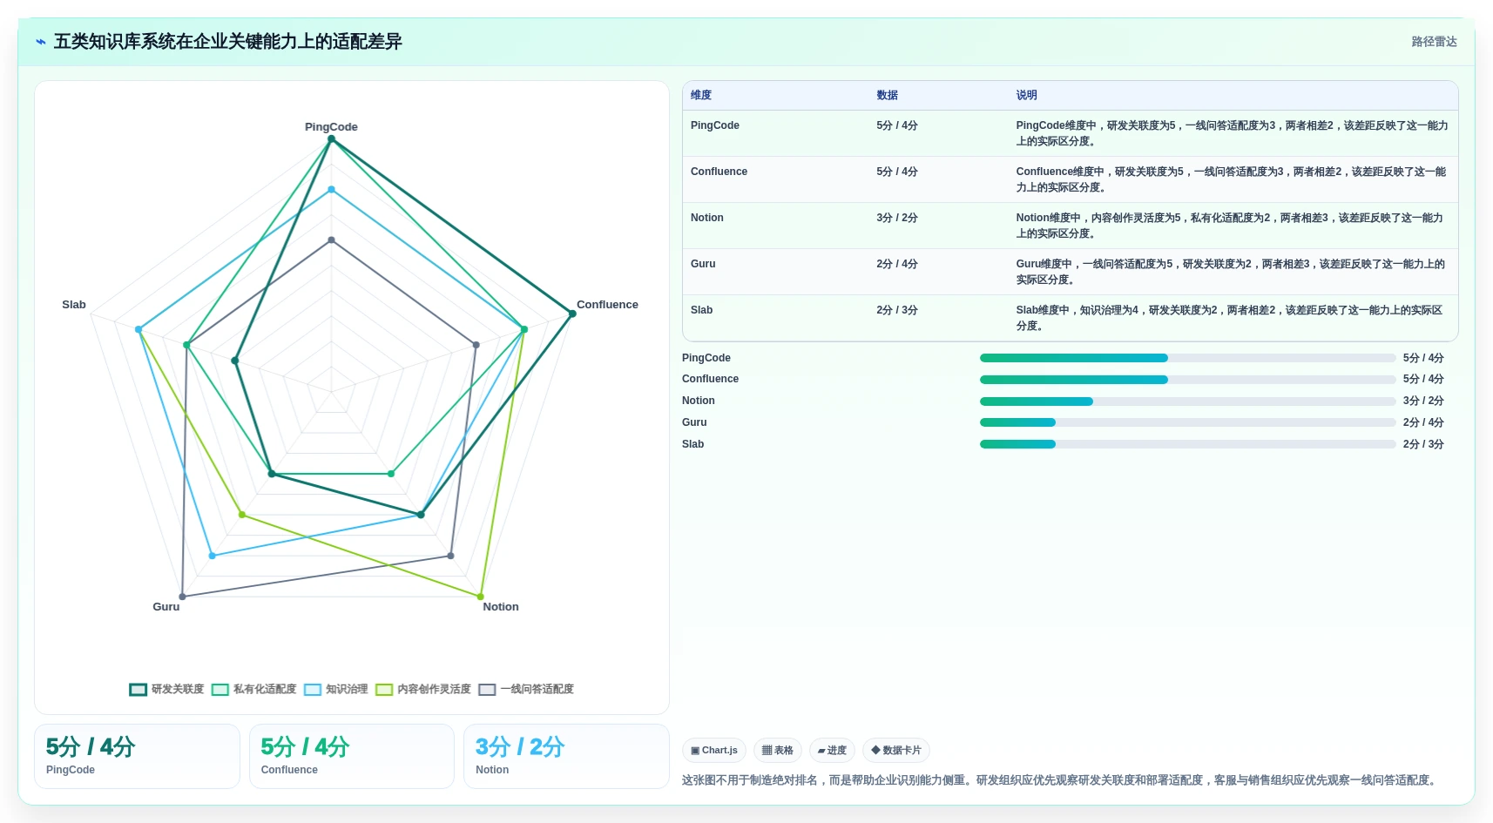This screenshot has width=1493, height=823.
Task: Select the PingCode table row name
Action: pyautogui.click(x=715, y=125)
